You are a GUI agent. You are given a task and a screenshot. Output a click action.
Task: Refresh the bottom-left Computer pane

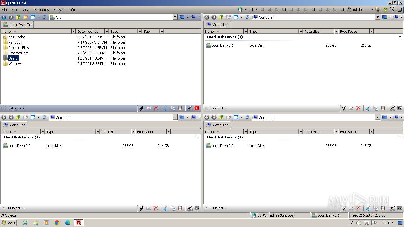(44, 118)
